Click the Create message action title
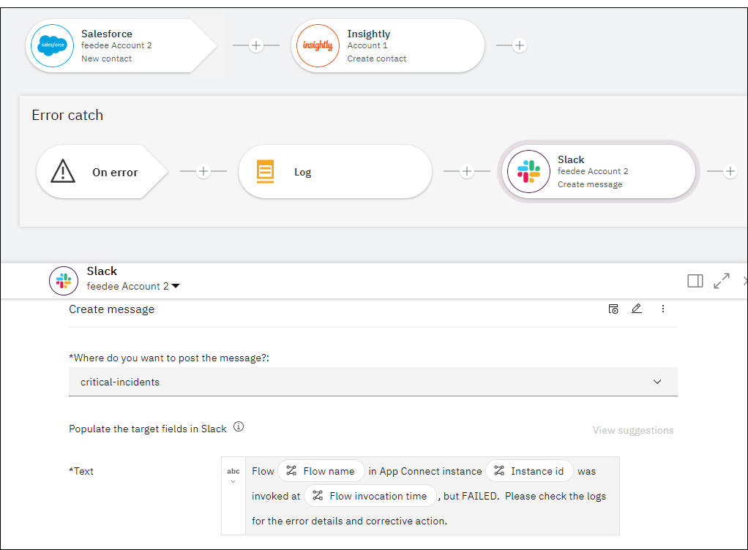This screenshot has width=748, height=550. click(112, 309)
